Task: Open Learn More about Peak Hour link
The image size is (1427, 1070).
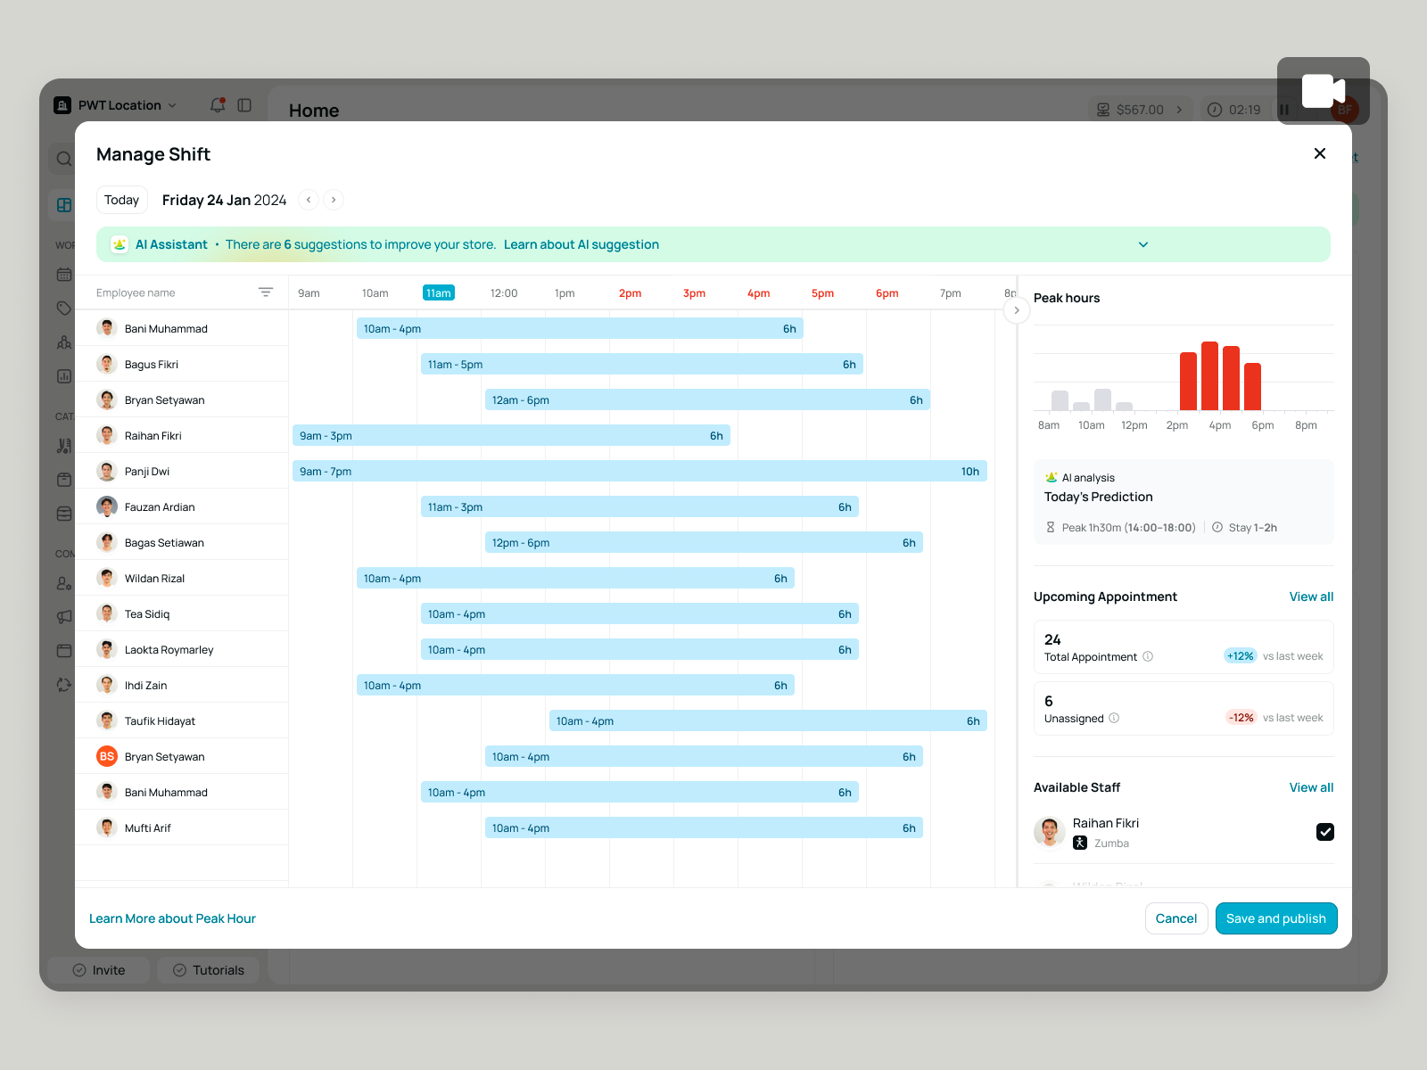Action: click(172, 918)
